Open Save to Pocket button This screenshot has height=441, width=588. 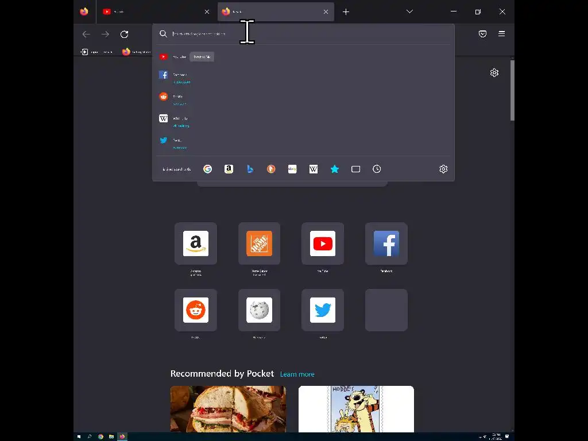[x=482, y=34]
